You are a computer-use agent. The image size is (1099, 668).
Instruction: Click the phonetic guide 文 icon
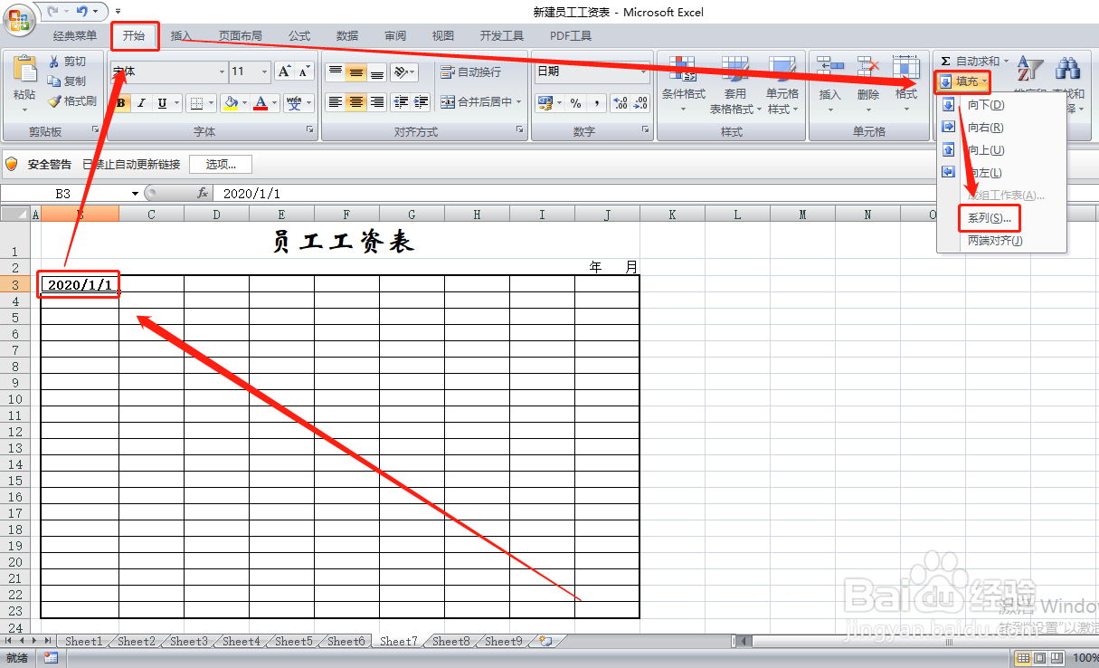click(294, 103)
